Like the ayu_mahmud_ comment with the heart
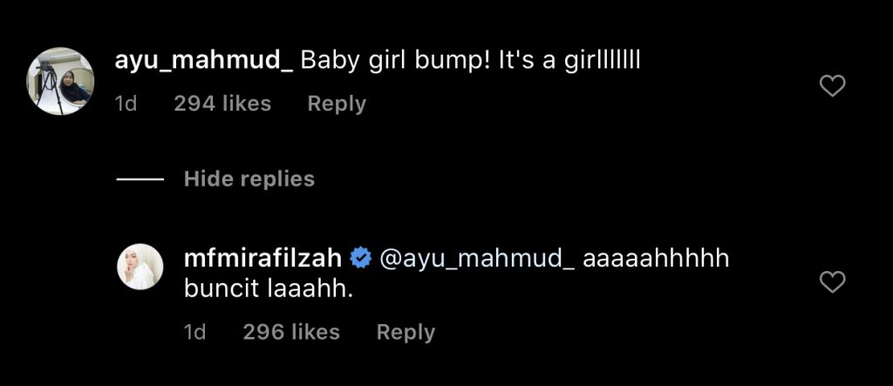Image resolution: width=893 pixels, height=386 pixels. pos(834,85)
